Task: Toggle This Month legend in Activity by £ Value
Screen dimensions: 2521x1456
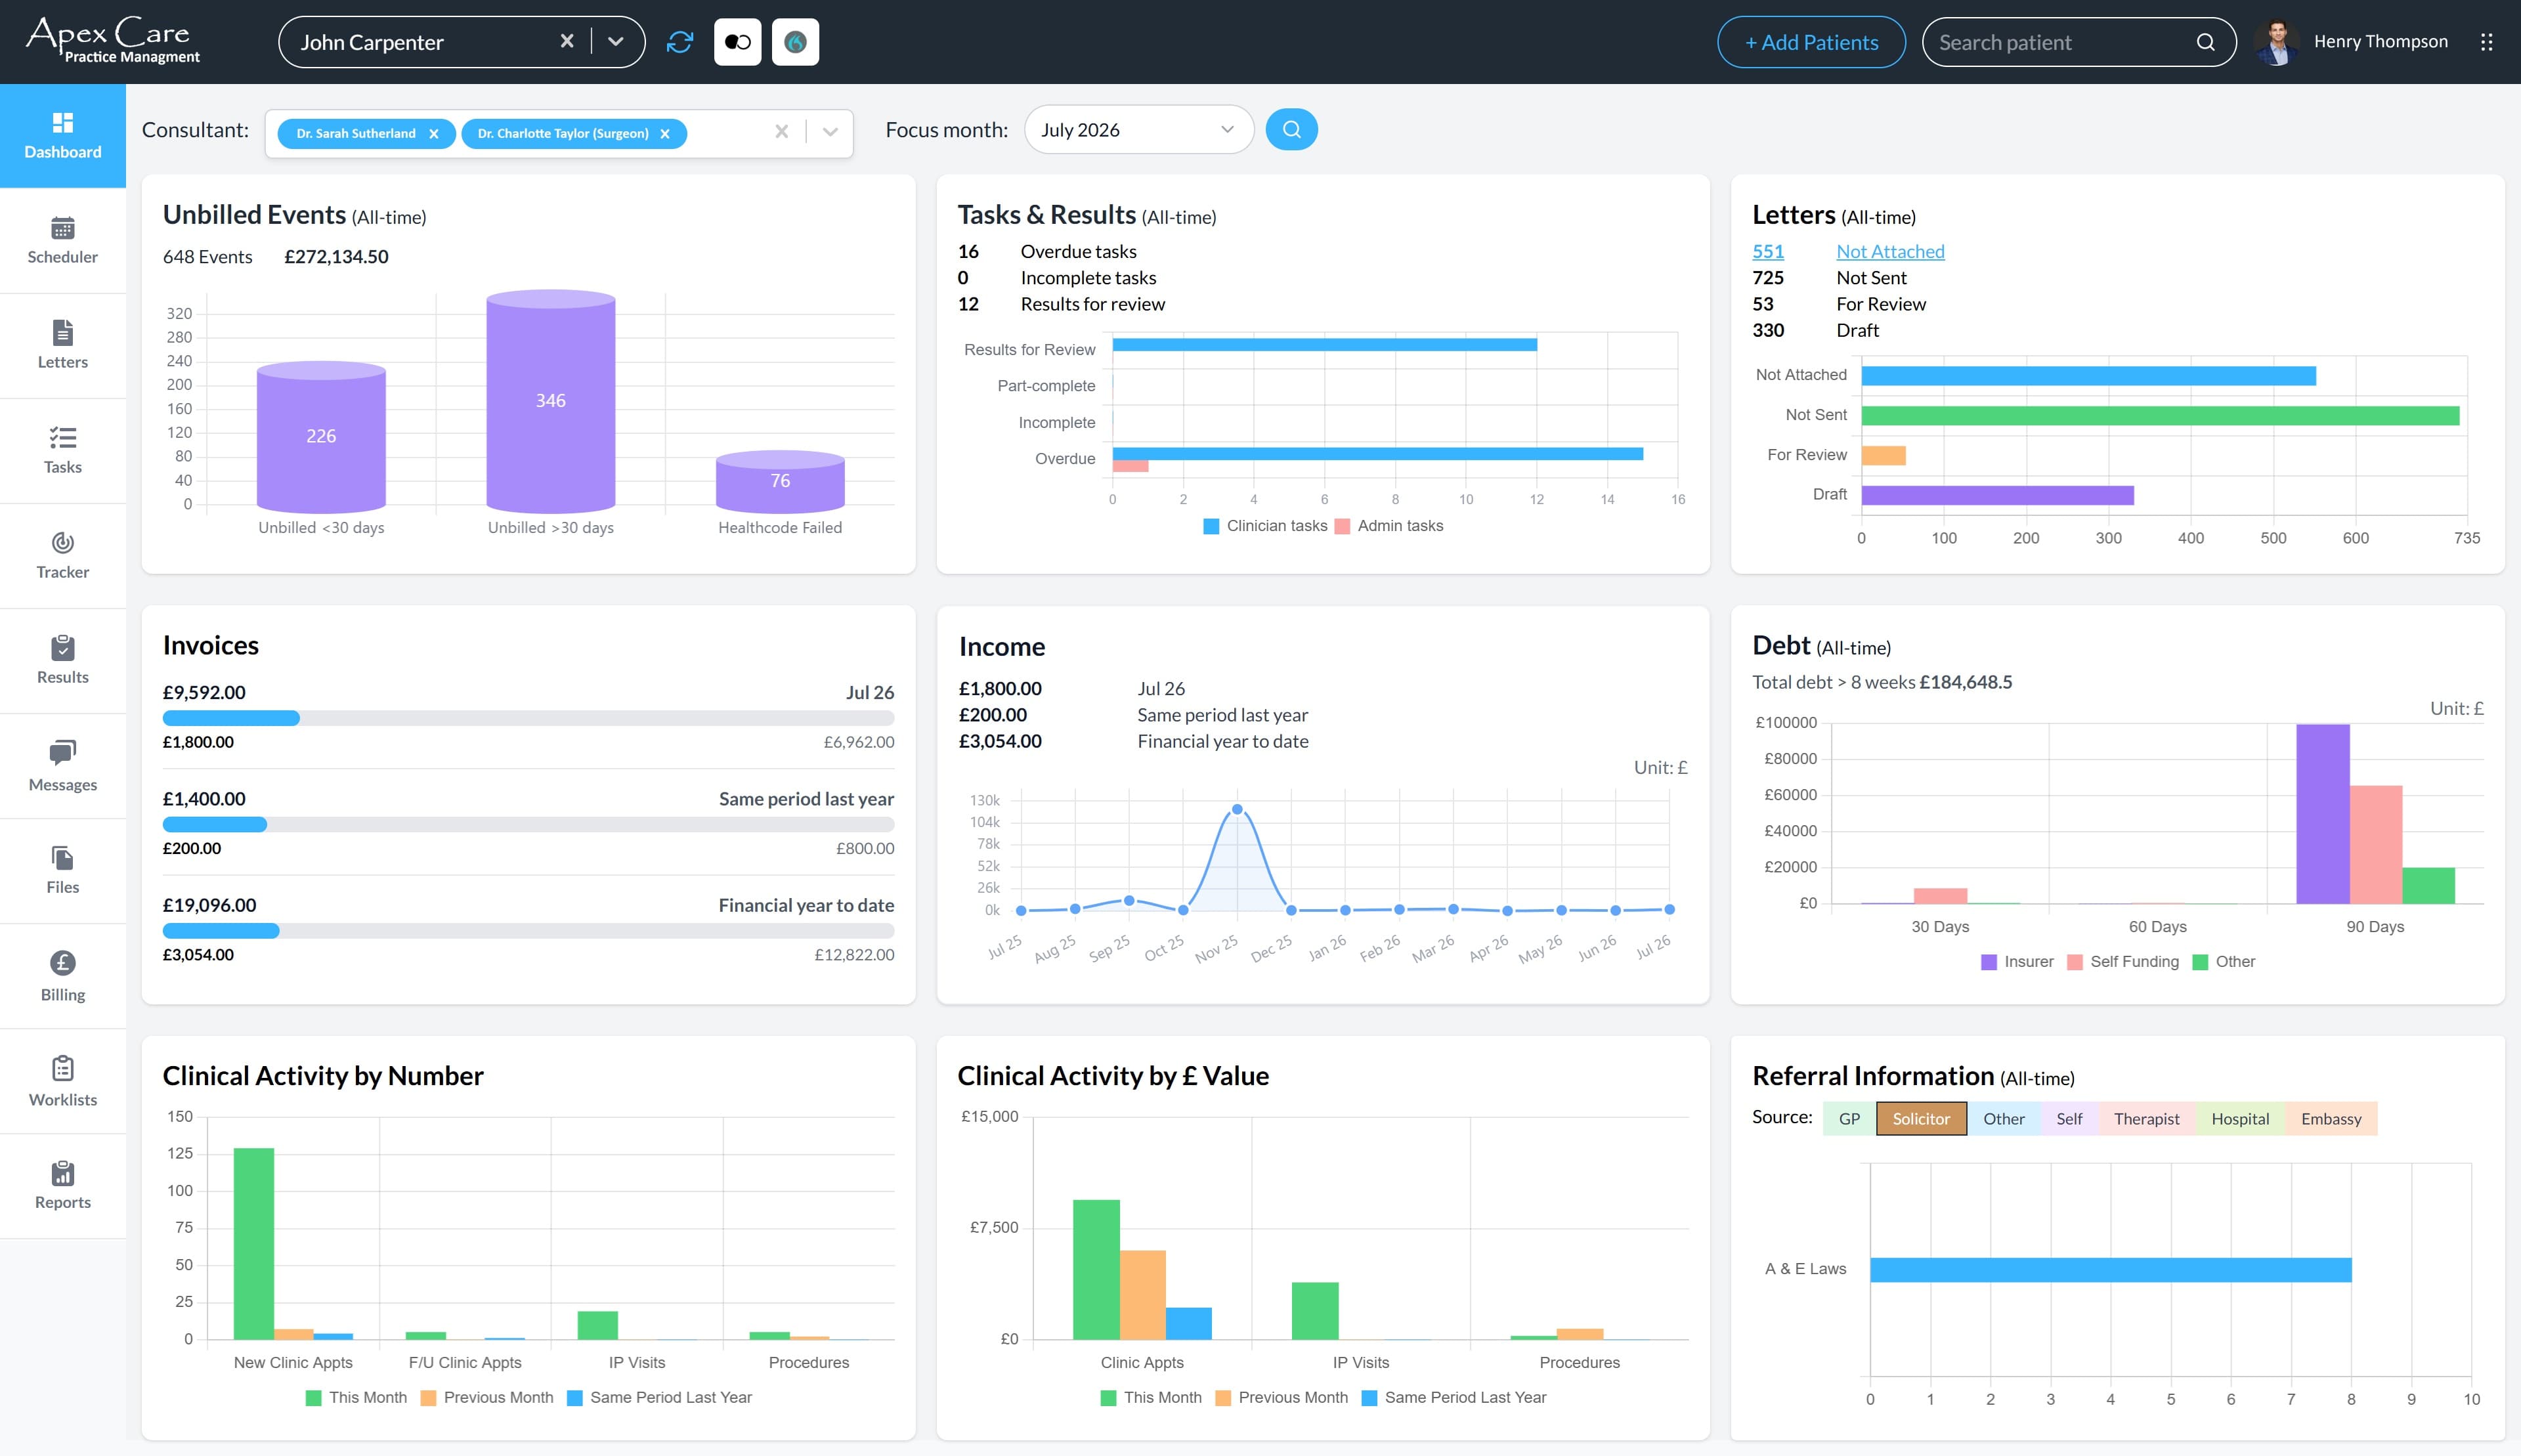Action: (1151, 1398)
